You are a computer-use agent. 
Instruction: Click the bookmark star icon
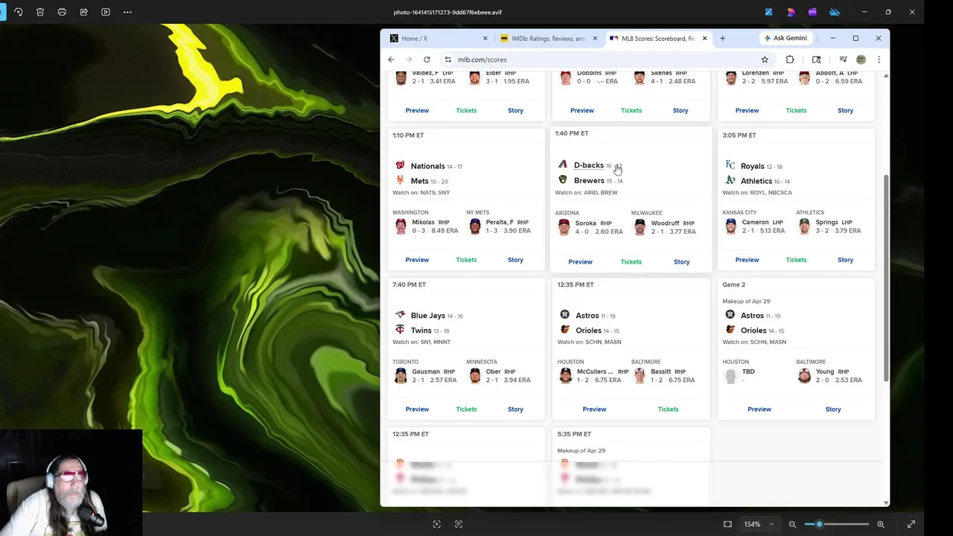pos(765,60)
